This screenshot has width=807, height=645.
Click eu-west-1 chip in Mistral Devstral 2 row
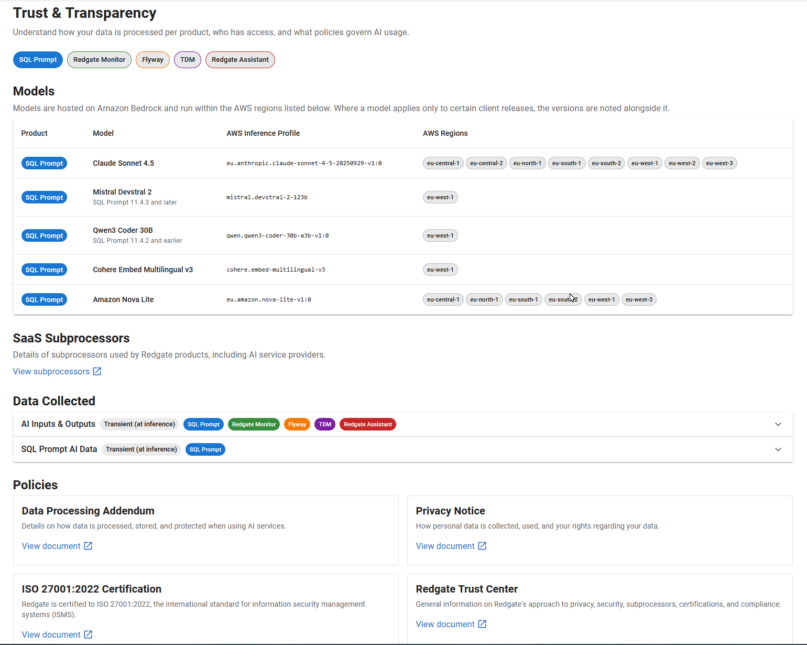coord(440,197)
